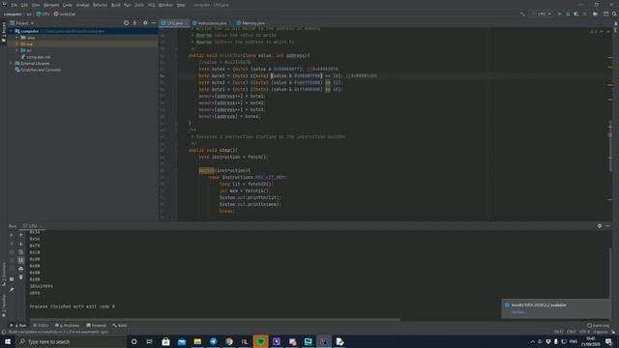
Task: Expand the out folder arrow
Action: tap(16, 43)
